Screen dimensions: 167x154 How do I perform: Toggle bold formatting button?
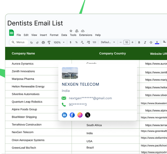click(x=139, y=42)
